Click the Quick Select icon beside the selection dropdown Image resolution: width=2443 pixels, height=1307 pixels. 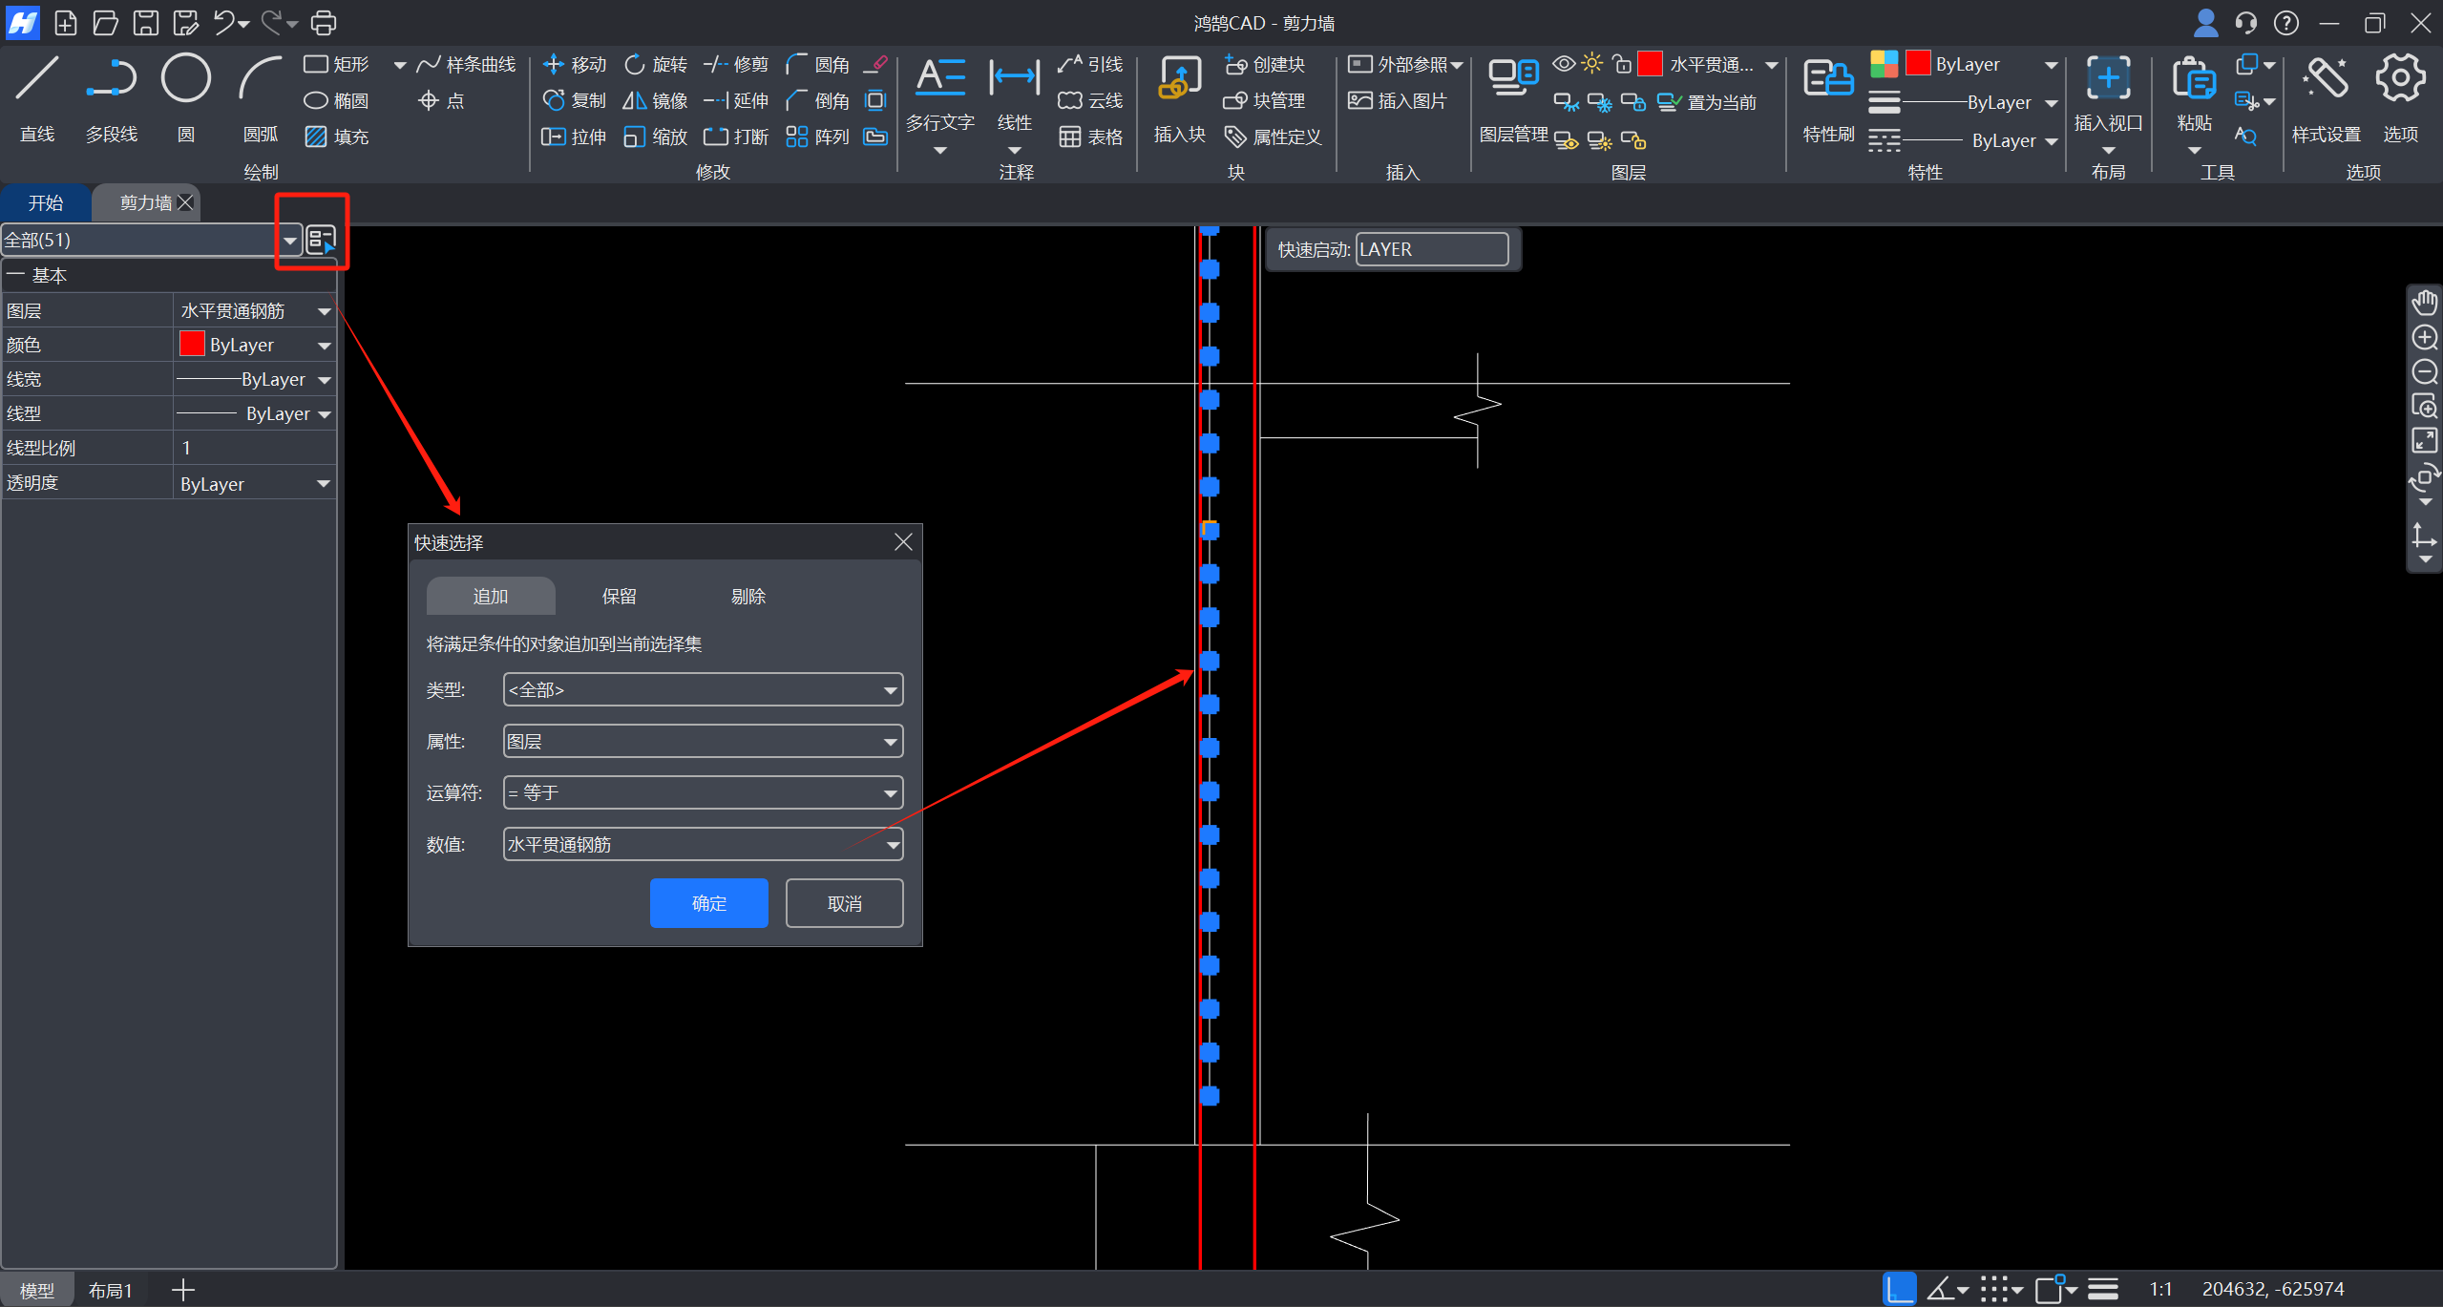pos(322,239)
